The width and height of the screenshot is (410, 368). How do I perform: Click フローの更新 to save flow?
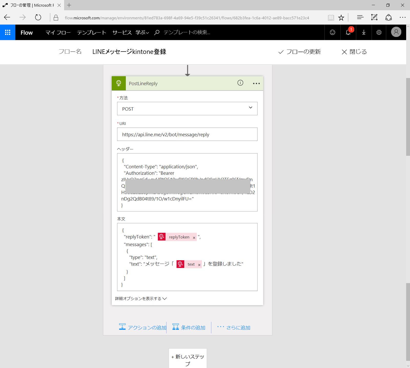coord(300,52)
